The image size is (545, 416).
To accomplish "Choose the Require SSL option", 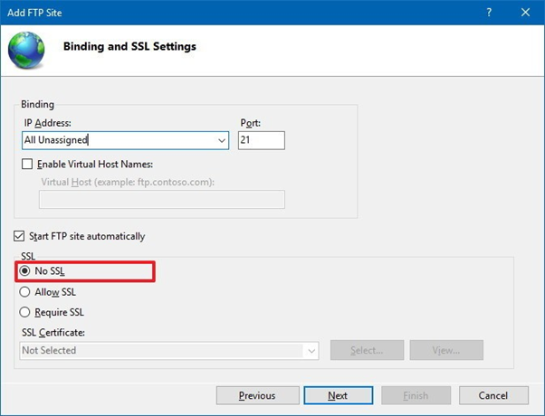I will coord(24,312).
